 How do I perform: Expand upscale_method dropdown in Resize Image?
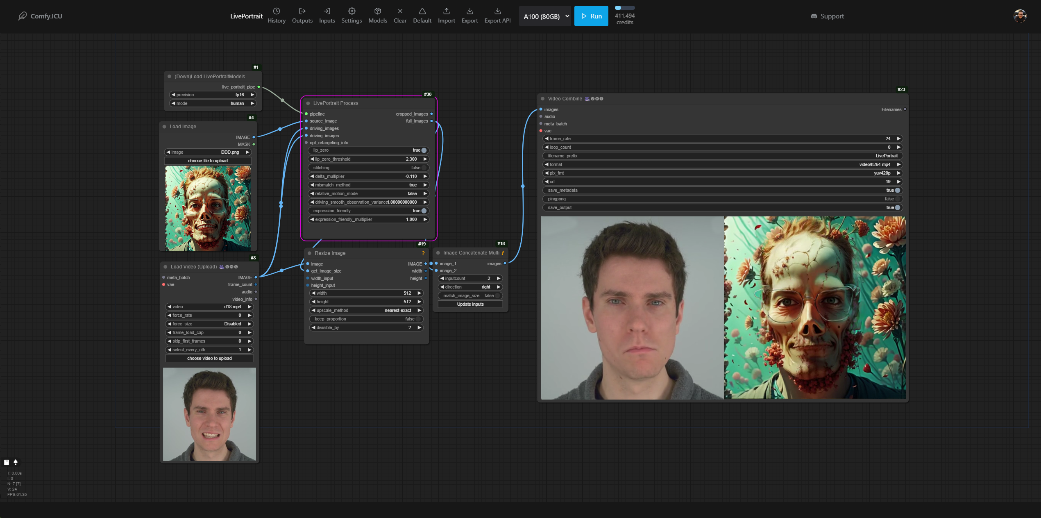(x=364, y=310)
